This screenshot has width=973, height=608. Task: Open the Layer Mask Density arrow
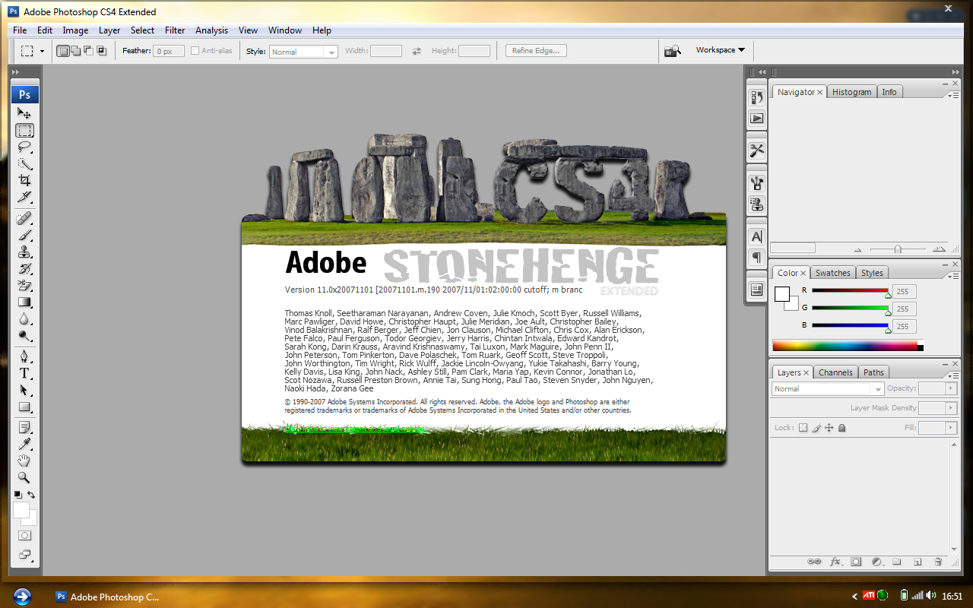[x=950, y=408]
